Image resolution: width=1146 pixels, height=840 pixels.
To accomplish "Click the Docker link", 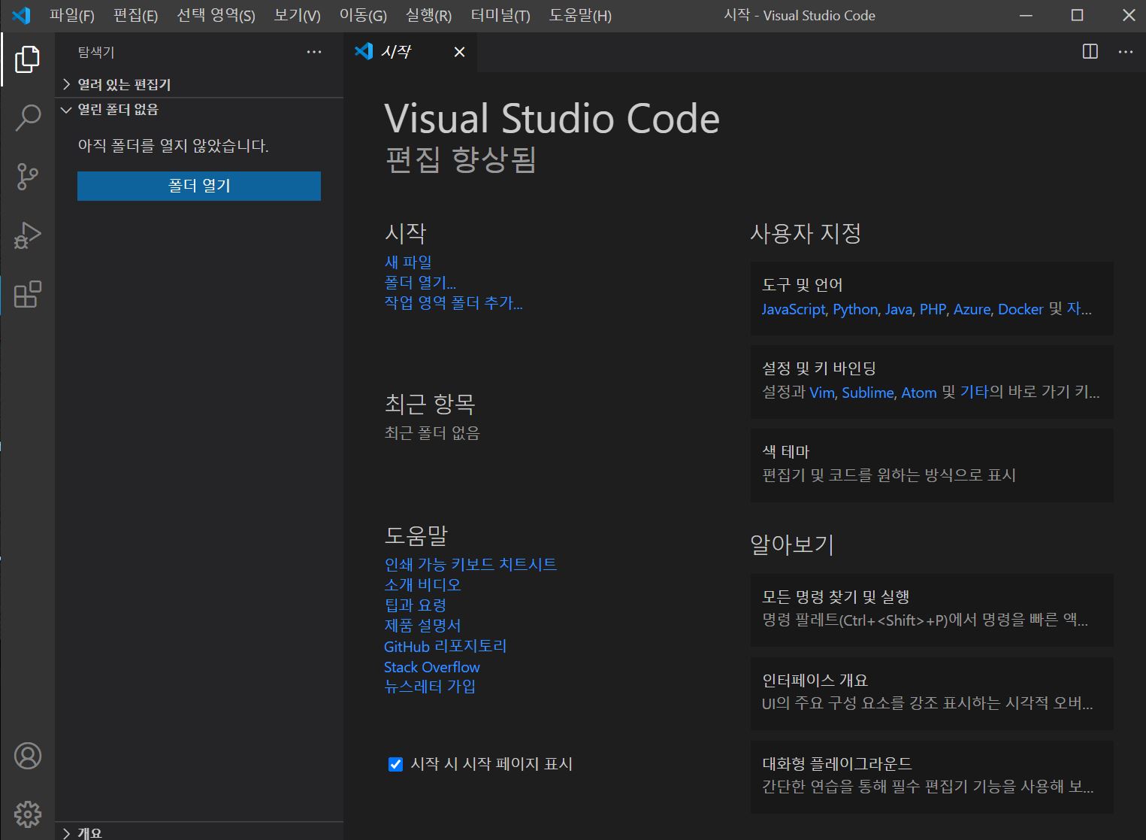I will pyautogui.click(x=1021, y=309).
